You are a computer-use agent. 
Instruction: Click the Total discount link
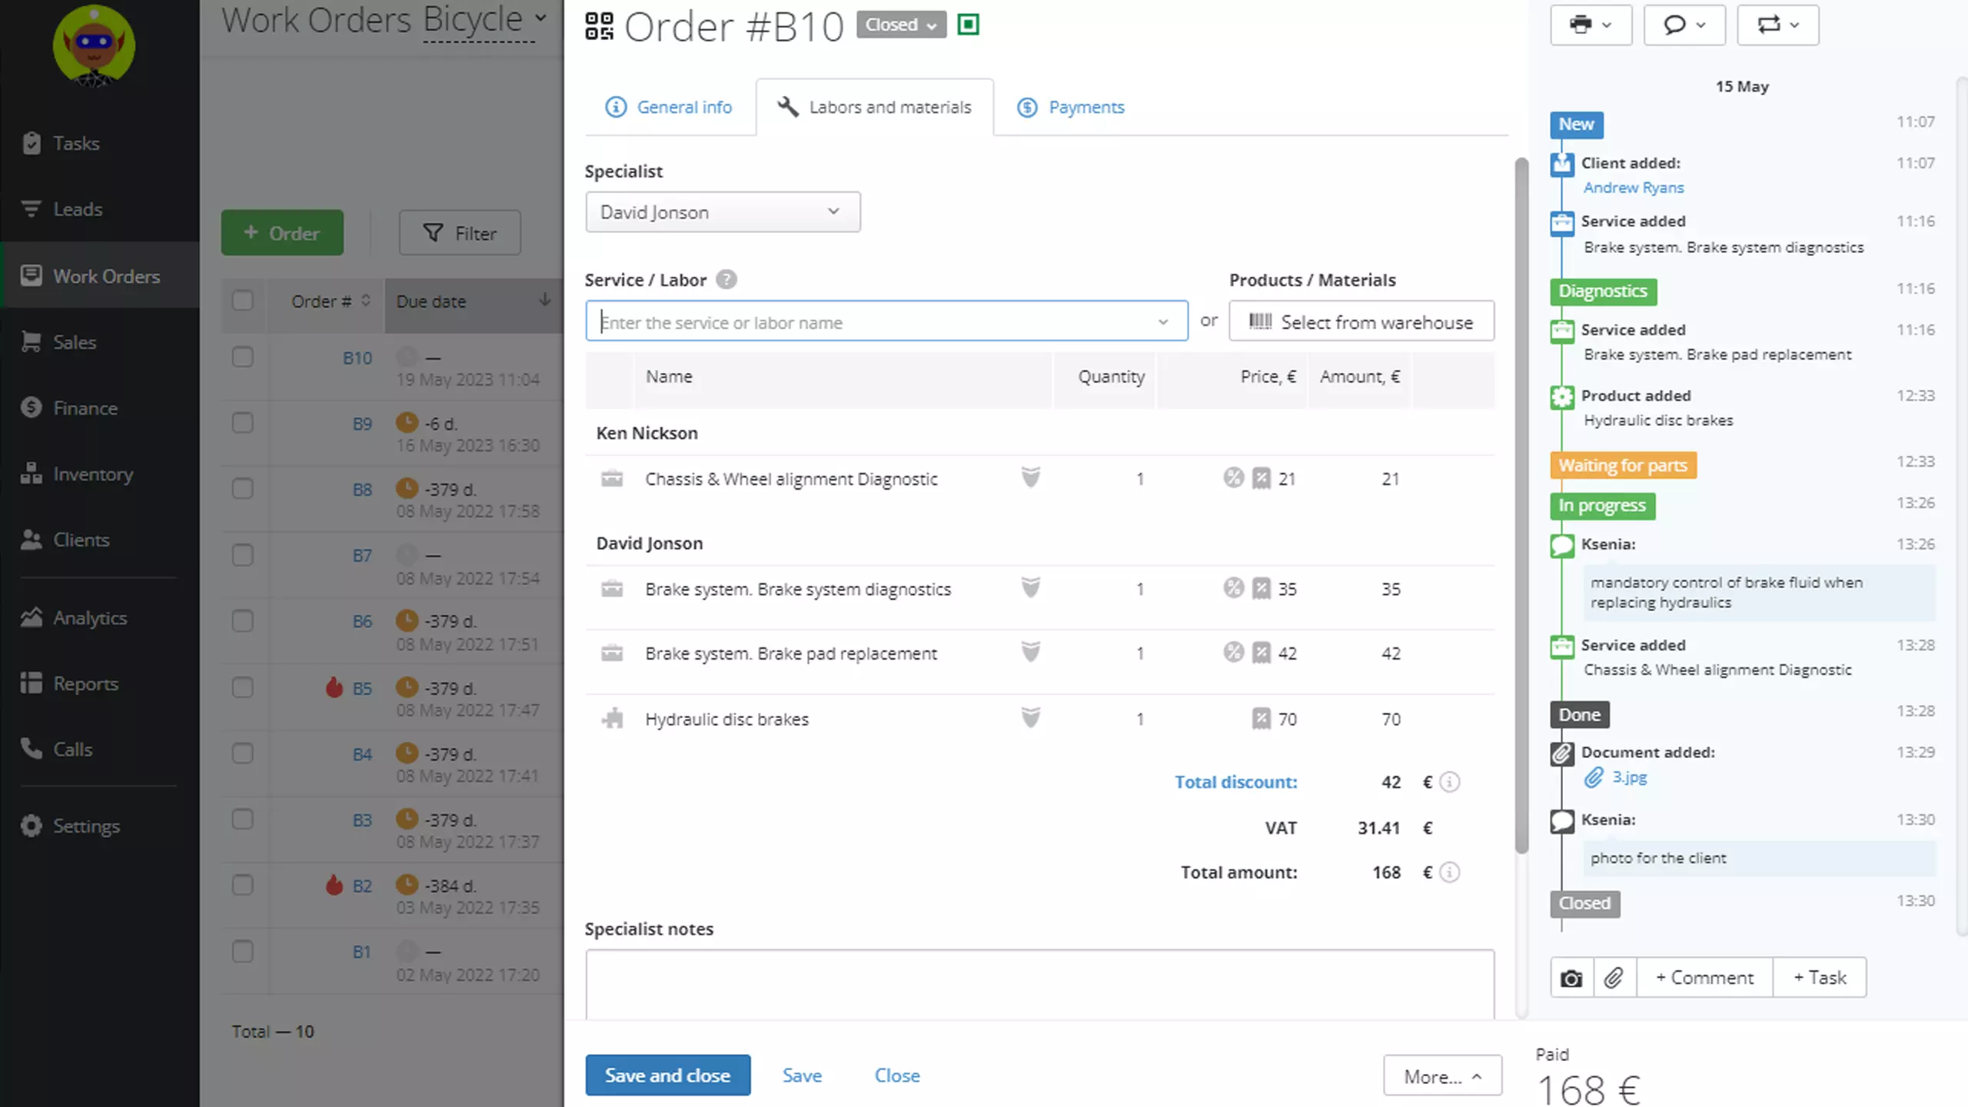click(1236, 782)
